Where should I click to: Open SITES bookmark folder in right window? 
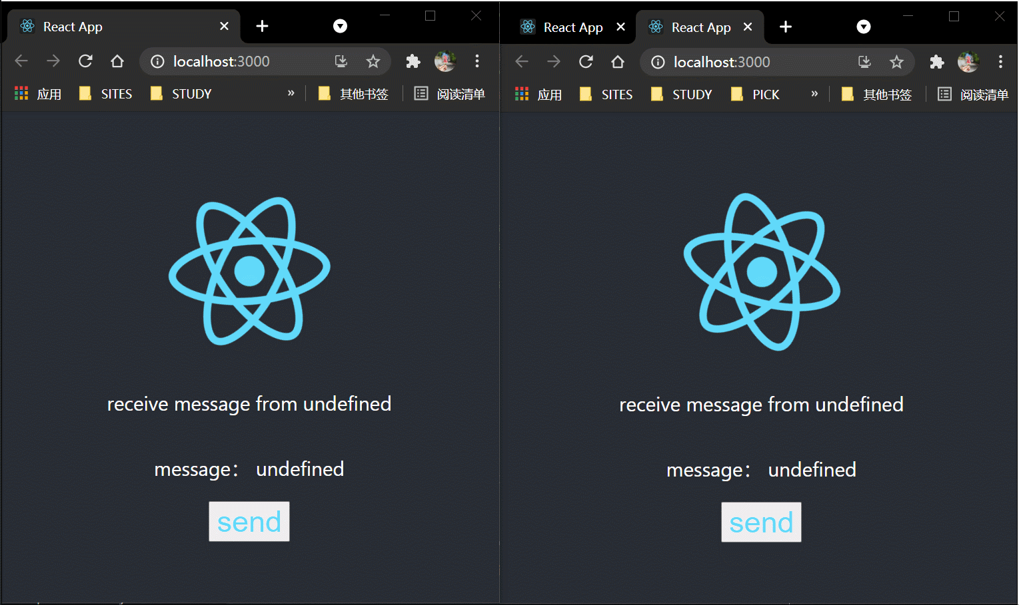[606, 95]
